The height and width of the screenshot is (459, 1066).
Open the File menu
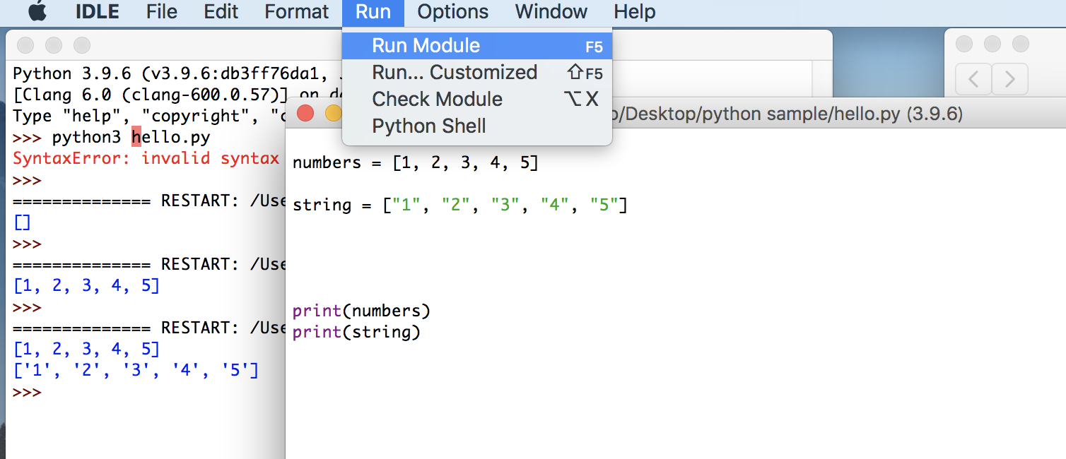pos(162,12)
